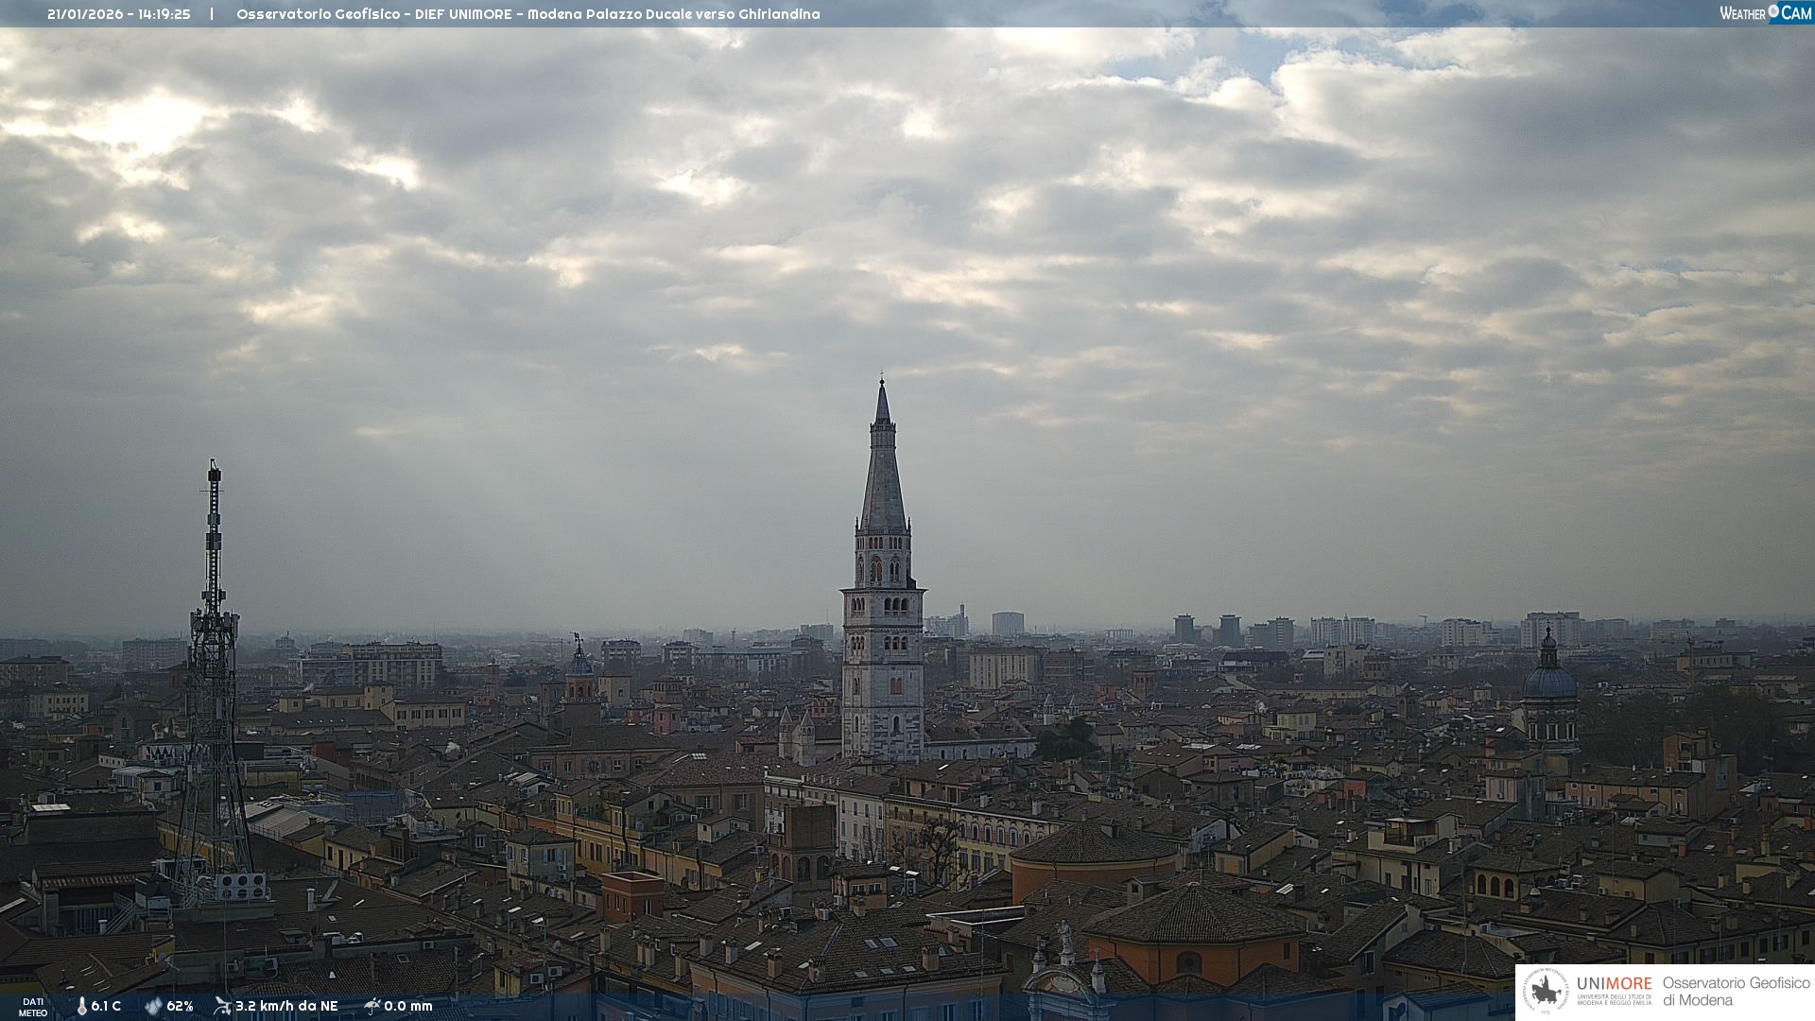
Task: Click the rain umbrella precipitation icon
Action: tap(372, 1006)
